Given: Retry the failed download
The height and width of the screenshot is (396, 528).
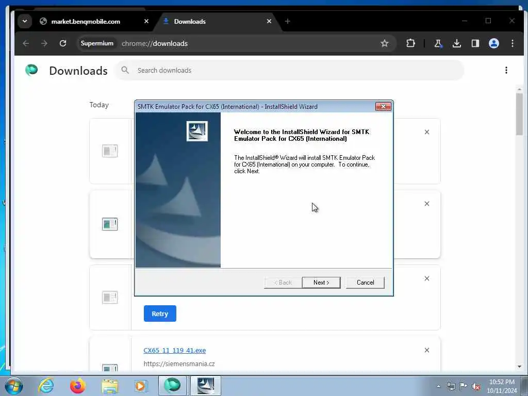Looking at the screenshot, I should [x=160, y=313].
